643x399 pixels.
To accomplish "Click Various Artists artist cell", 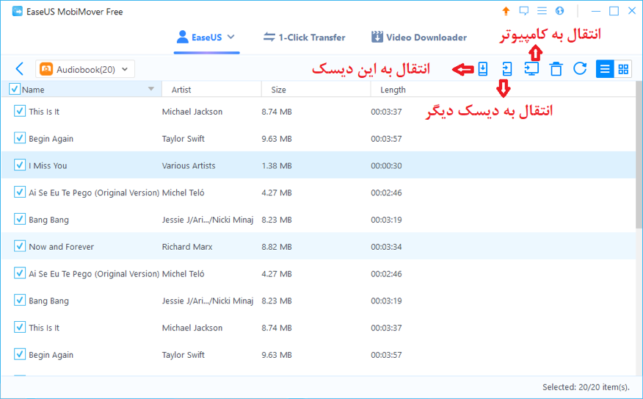I will (x=188, y=166).
